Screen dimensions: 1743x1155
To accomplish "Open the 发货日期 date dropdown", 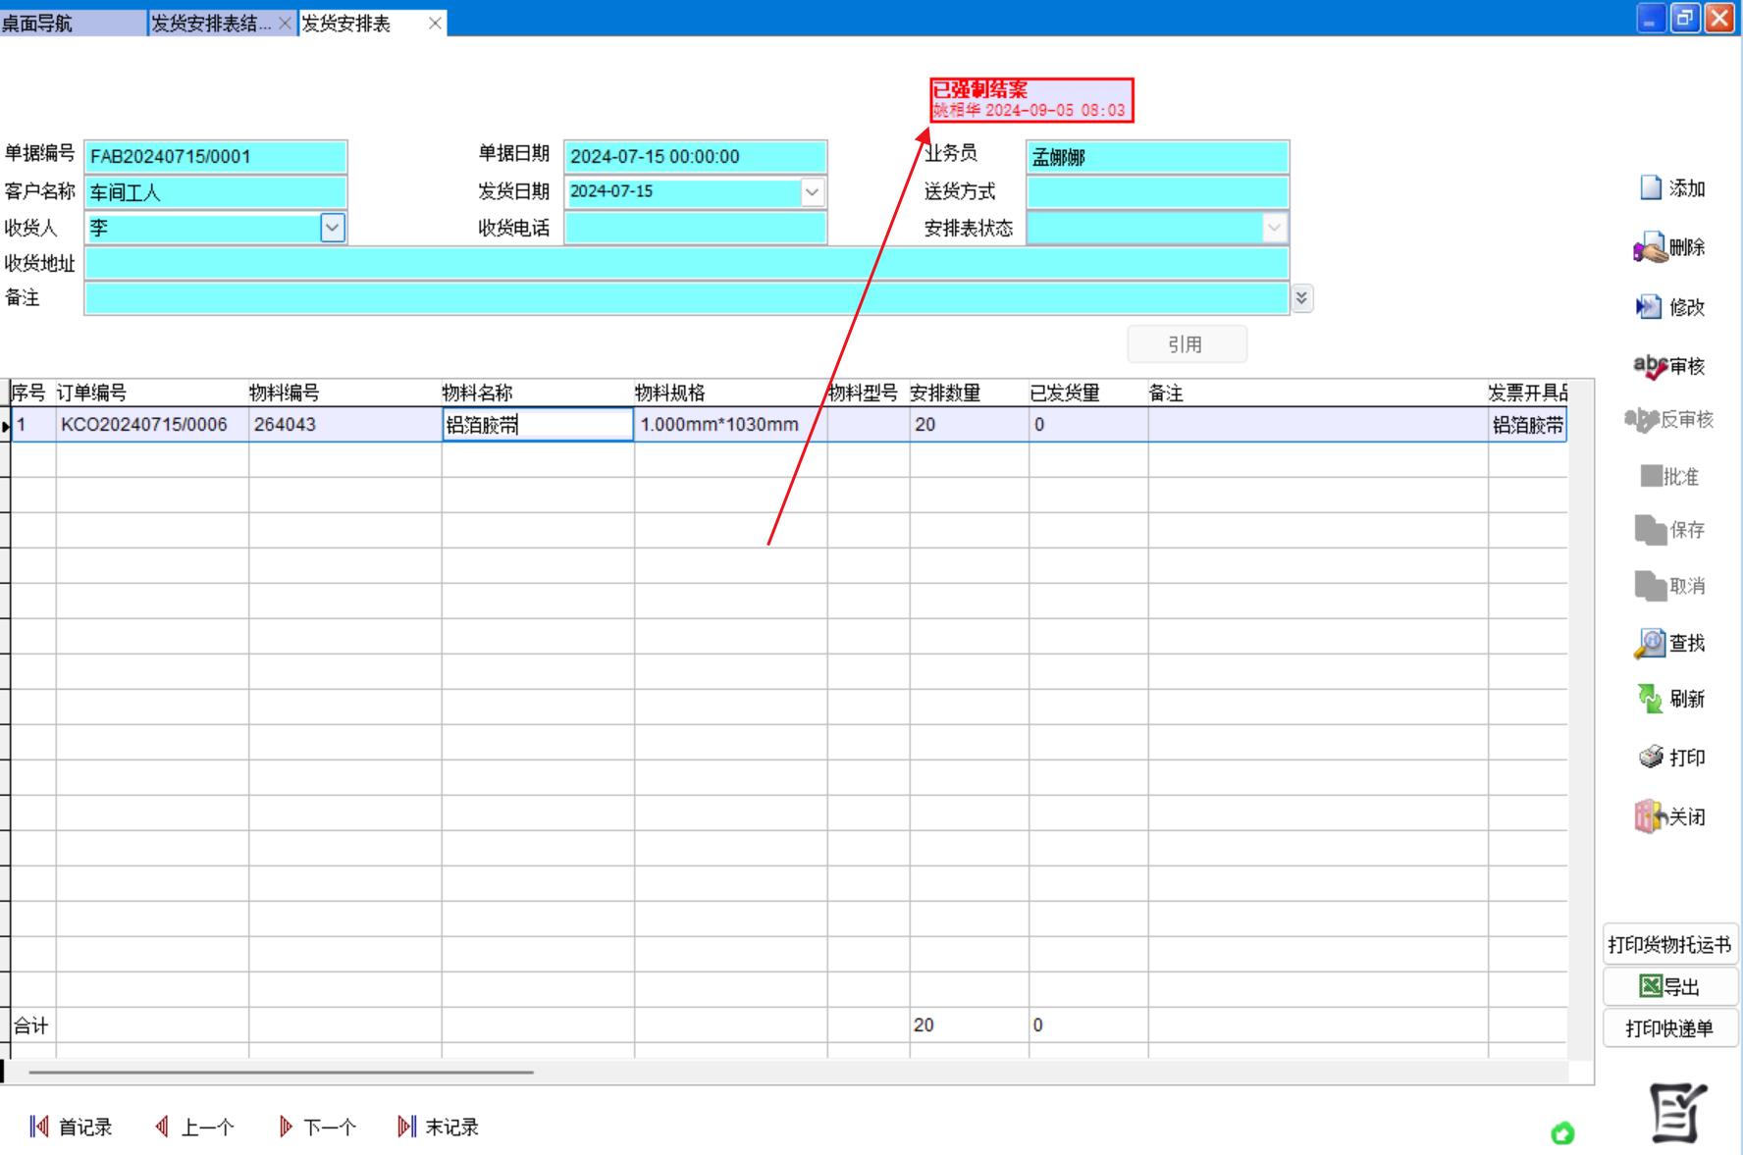I will [x=812, y=192].
